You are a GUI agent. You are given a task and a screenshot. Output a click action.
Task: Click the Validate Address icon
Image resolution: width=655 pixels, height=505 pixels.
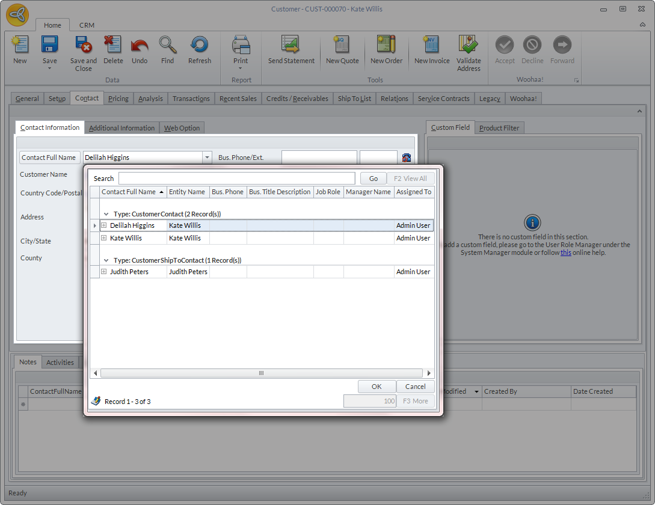point(469,45)
